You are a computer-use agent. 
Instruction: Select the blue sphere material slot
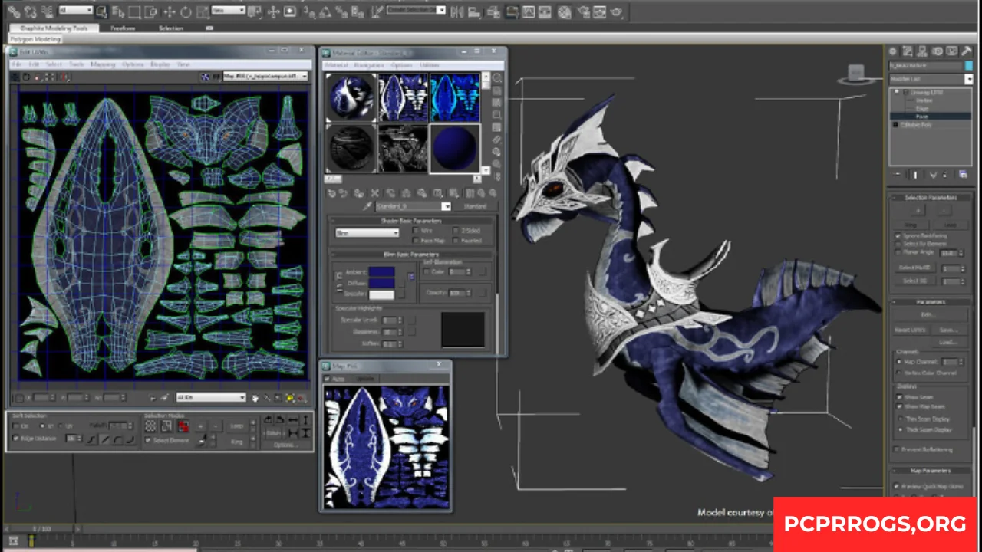pyautogui.click(x=455, y=148)
